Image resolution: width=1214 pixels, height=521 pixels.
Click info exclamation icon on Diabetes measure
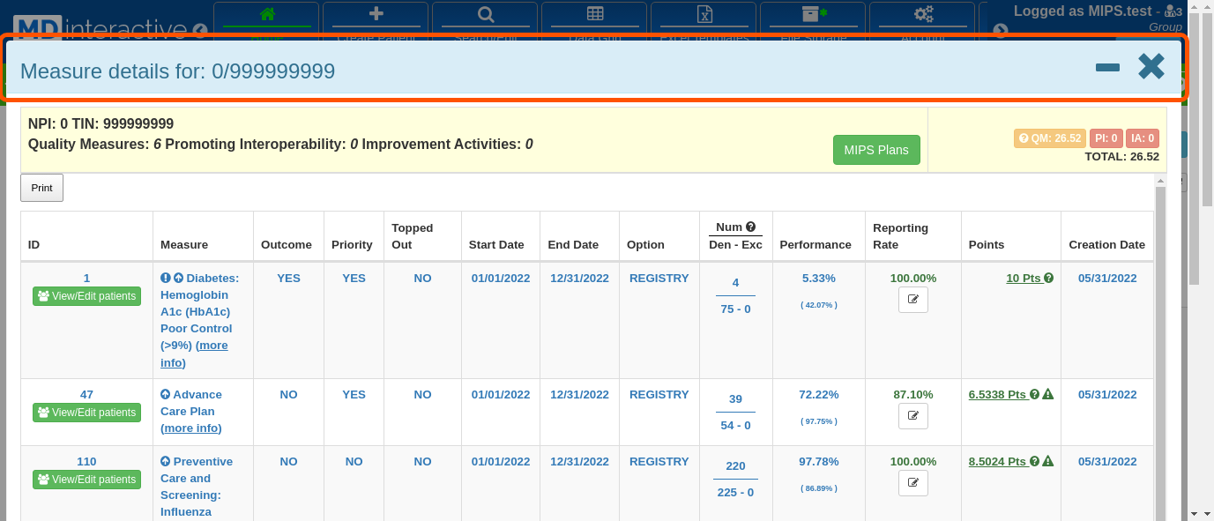(x=165, y=279)
